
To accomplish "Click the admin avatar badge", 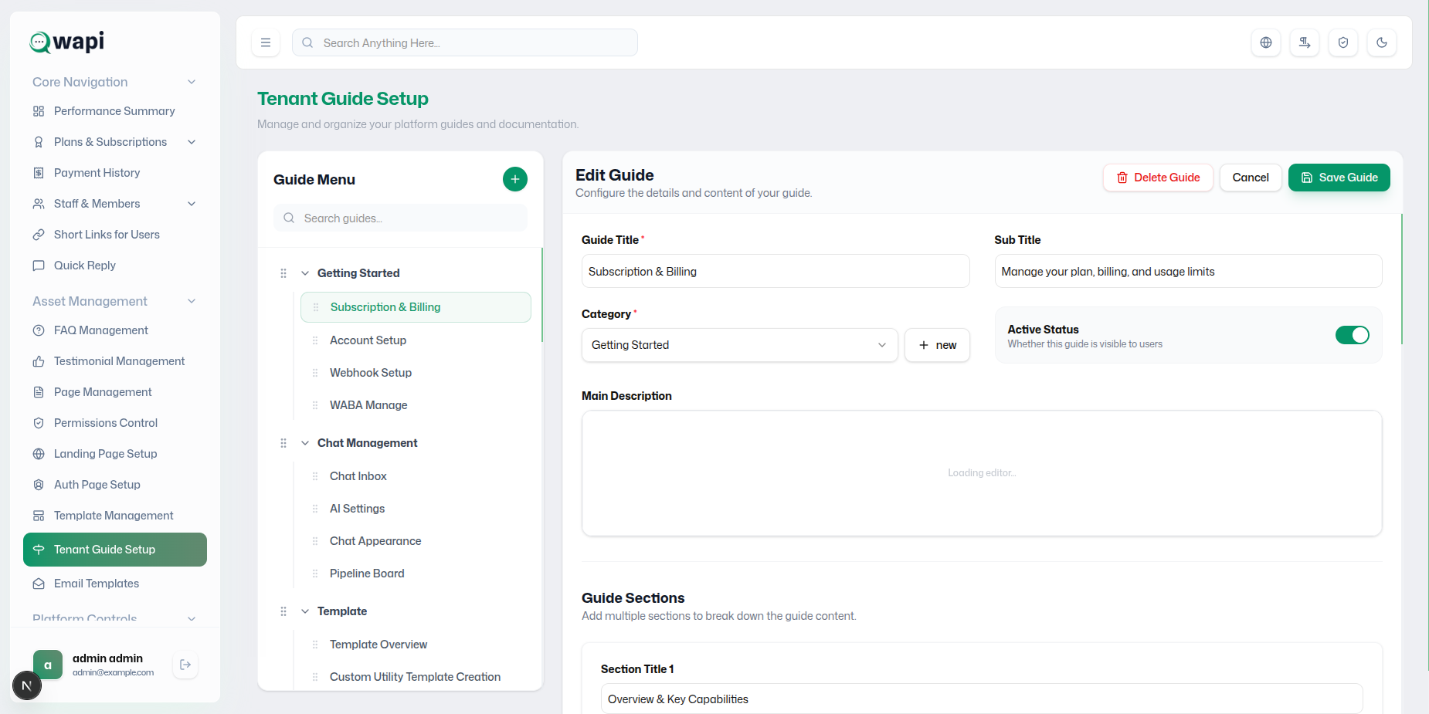I will (48, 665).
